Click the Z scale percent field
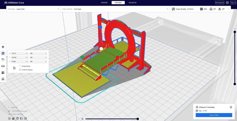237x121 pixels. point(38,61)
